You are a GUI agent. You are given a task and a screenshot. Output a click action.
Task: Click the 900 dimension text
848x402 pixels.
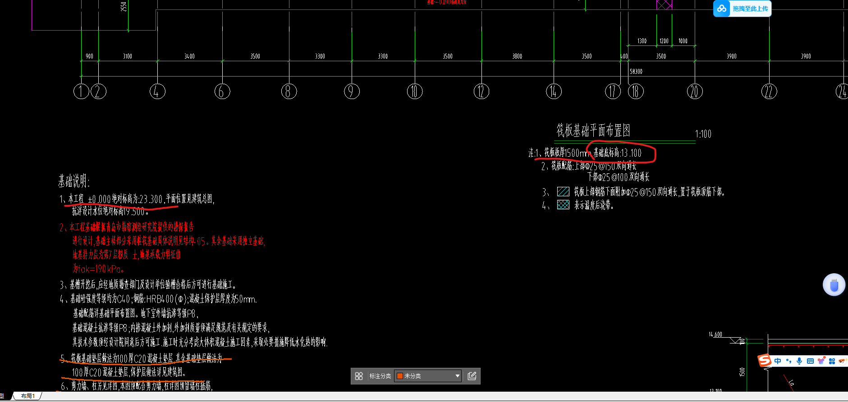(x=89, y=56)
